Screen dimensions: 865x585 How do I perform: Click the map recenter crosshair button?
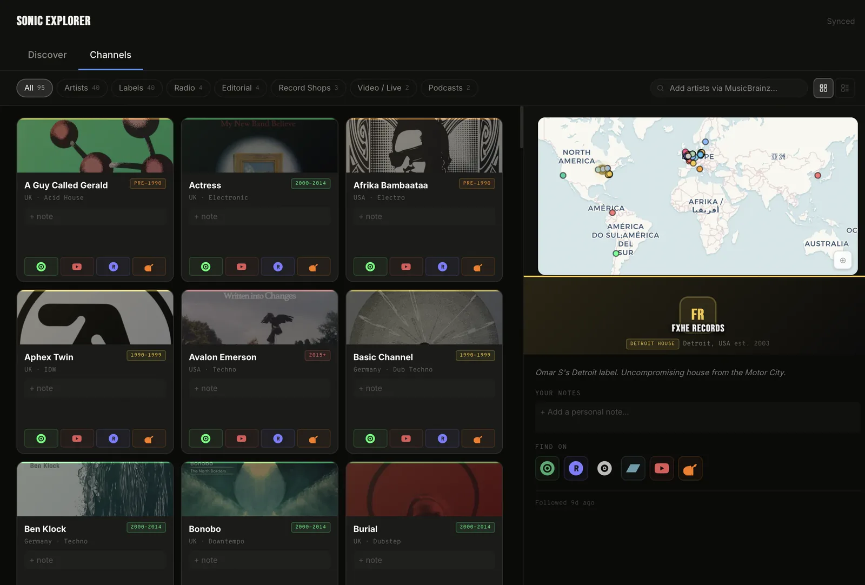tap(843, 260)
